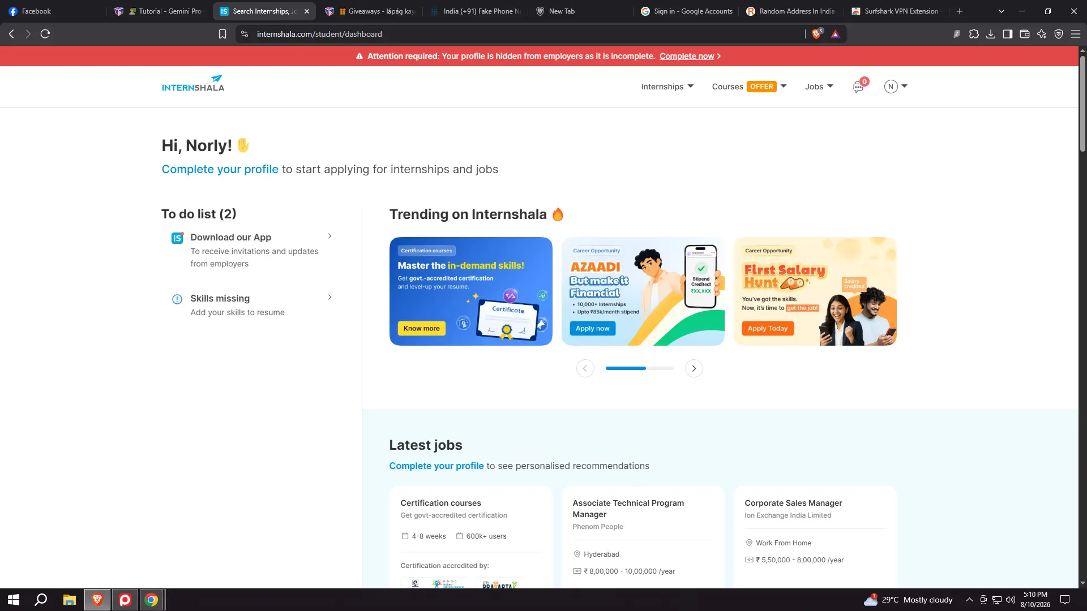The width and height of the screenshot is (1087, 611).
Task: Click Complete your profile under Latest jobs
Action: tap(436, 466)
